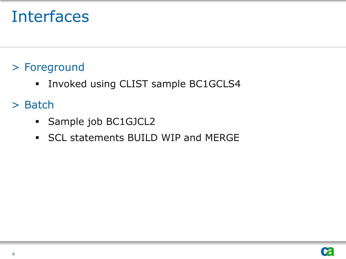
Task: Click the sample name BC1GCLS4
Action: (x=215, y=84)
